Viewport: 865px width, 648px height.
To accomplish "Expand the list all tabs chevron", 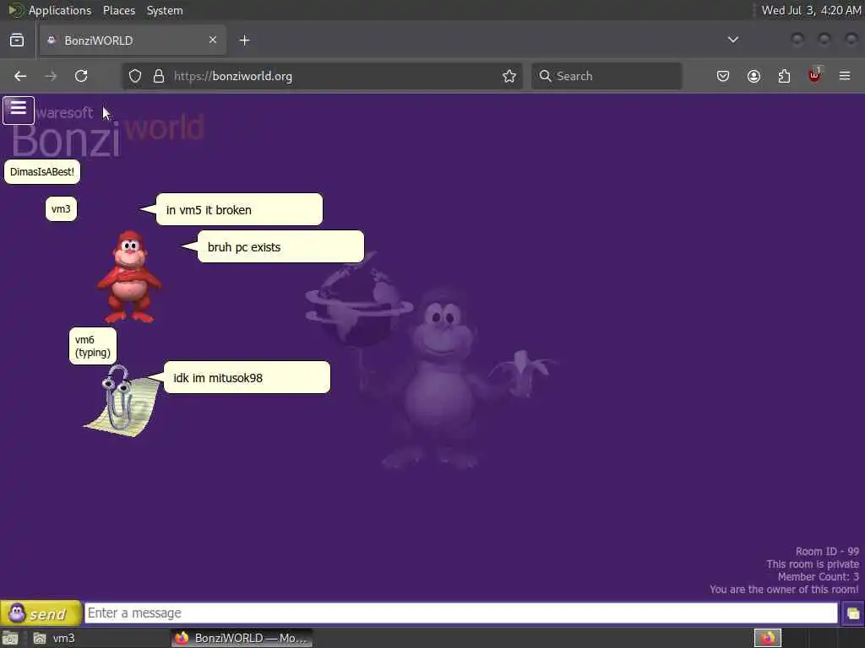I will [733, 40].
